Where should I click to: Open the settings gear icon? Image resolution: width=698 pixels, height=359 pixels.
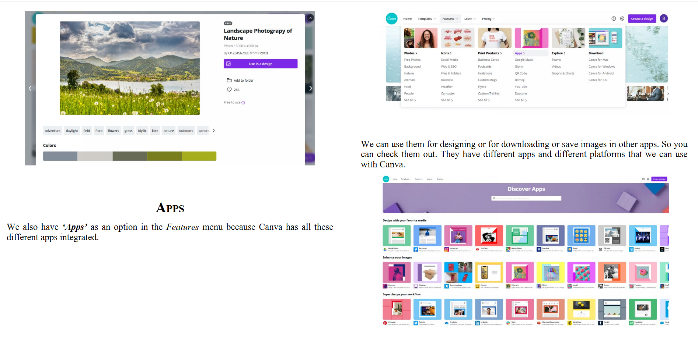click(x=622, y=19)
